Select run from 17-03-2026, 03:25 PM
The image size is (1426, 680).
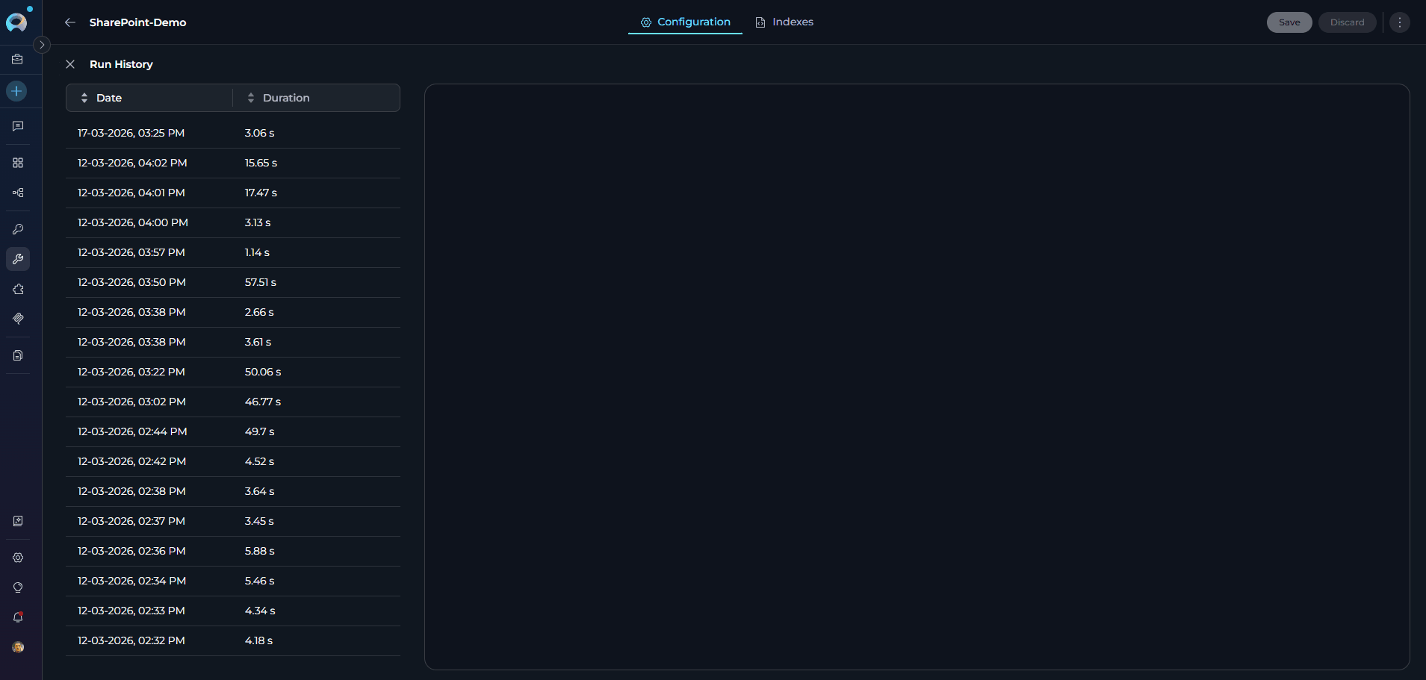click(x=233, y=133)
